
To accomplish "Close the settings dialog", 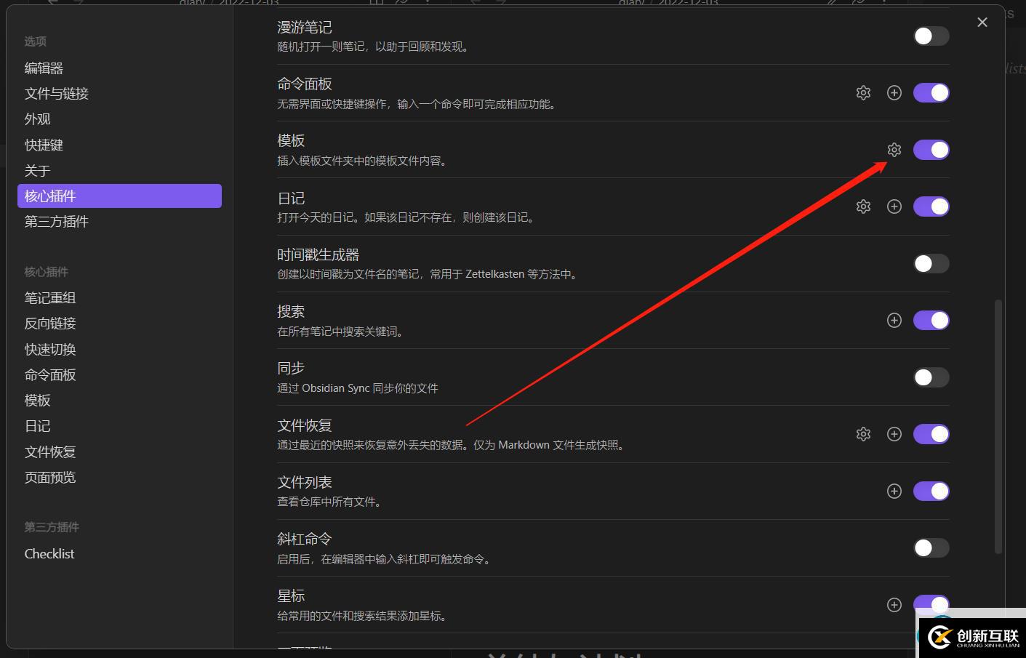I will click(x=982, y=23).
